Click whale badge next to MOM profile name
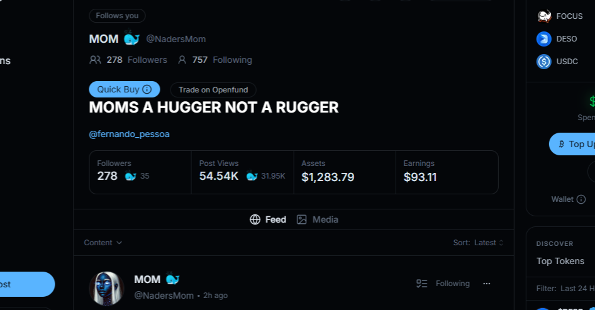595x310 pixels. click(131, 38)
